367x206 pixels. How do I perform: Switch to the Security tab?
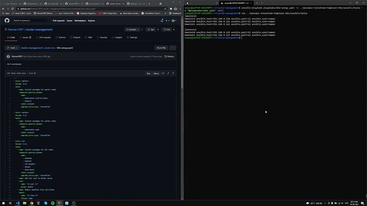102,37
